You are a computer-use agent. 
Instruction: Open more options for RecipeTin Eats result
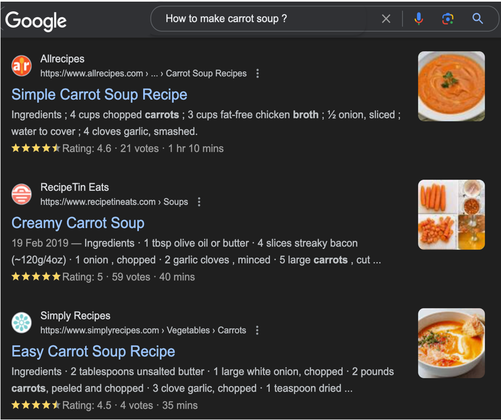pyautogui.click(x=199, y=202)
